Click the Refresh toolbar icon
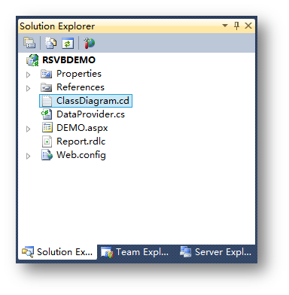Image resolution: width=289 pixels, height=295 pixels. point(68,43)
